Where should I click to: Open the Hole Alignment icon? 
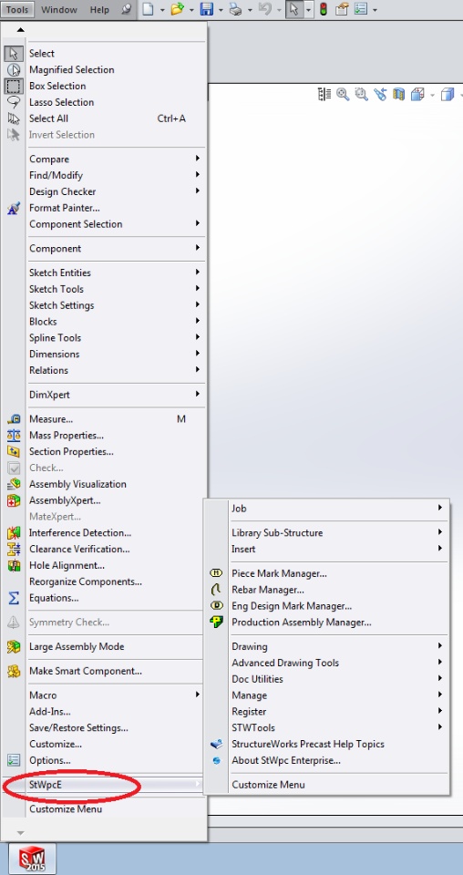point(14,565)
